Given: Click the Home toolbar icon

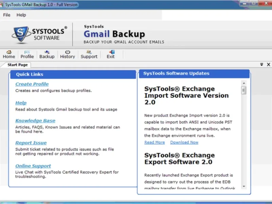Looking at the screenshot, I should coord(9,54).
